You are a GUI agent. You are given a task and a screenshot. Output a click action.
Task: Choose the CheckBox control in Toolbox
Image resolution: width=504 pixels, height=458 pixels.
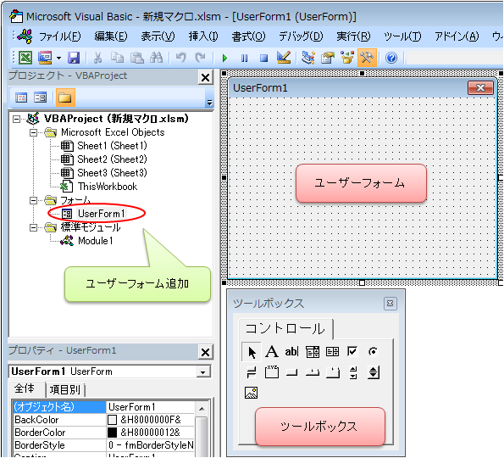click(352, 351)
